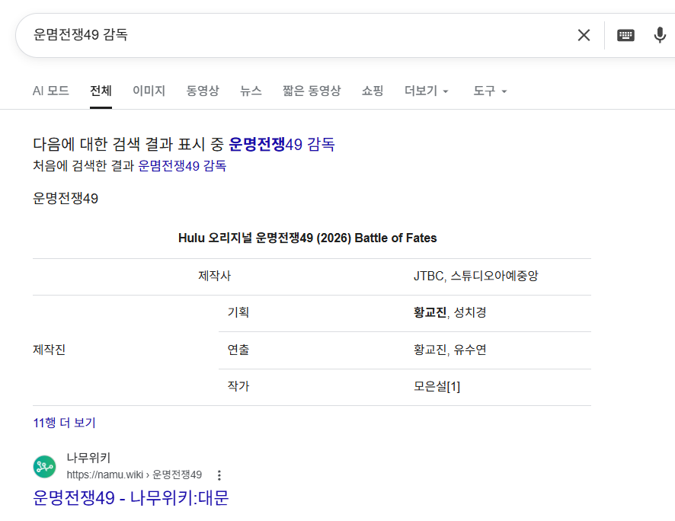This screenshot has width=675, height=521.
Task: Clear the search box with X icon
Action: 584,35
